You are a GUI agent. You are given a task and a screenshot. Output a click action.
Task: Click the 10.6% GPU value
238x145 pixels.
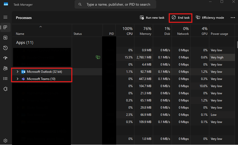204,86
